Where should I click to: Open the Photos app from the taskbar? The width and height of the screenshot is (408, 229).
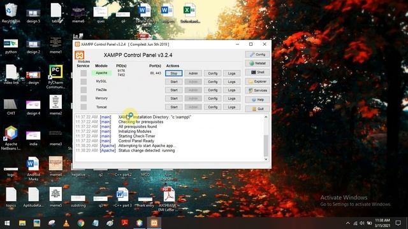(x=37, y=223)
